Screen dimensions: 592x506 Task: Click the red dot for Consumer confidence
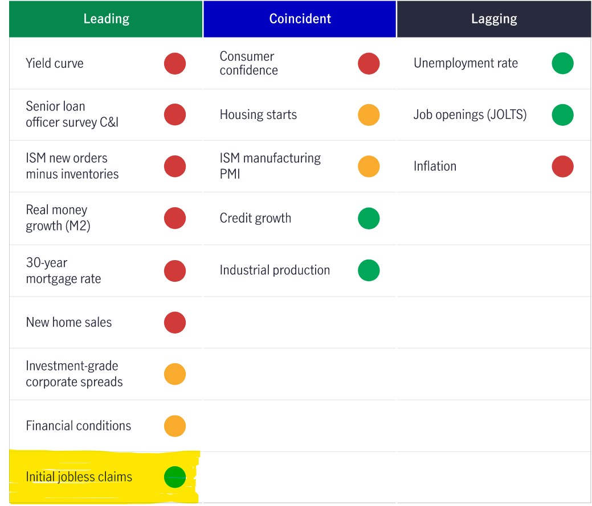369,63
